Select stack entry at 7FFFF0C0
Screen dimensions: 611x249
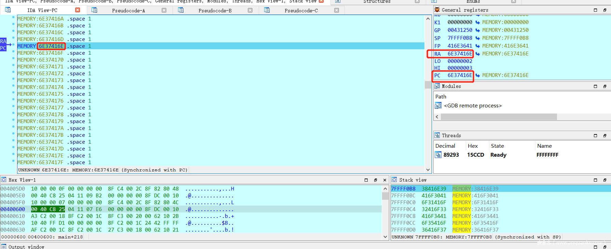tap(403, 202)
